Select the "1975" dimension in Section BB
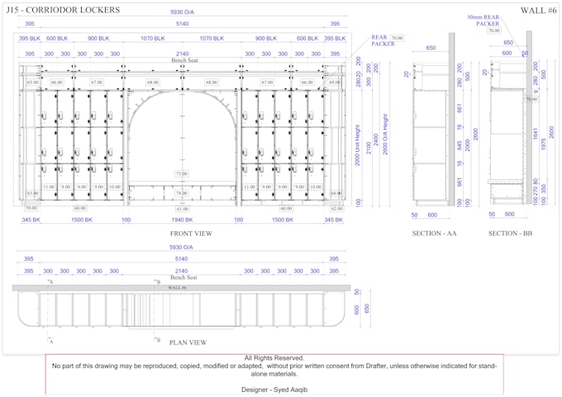 pos(543,144)
